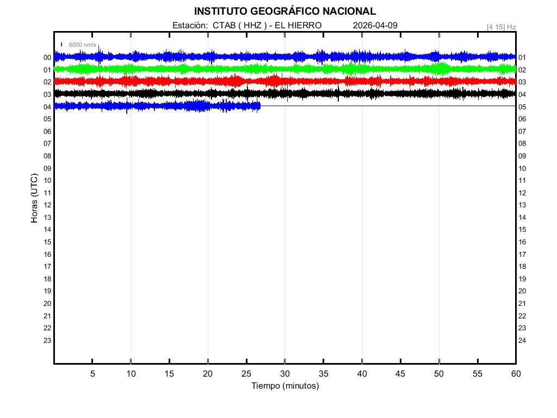Click hour label 24 on right axis
Viewport: 557px width, 418px height.
click(x=522, y=341)
